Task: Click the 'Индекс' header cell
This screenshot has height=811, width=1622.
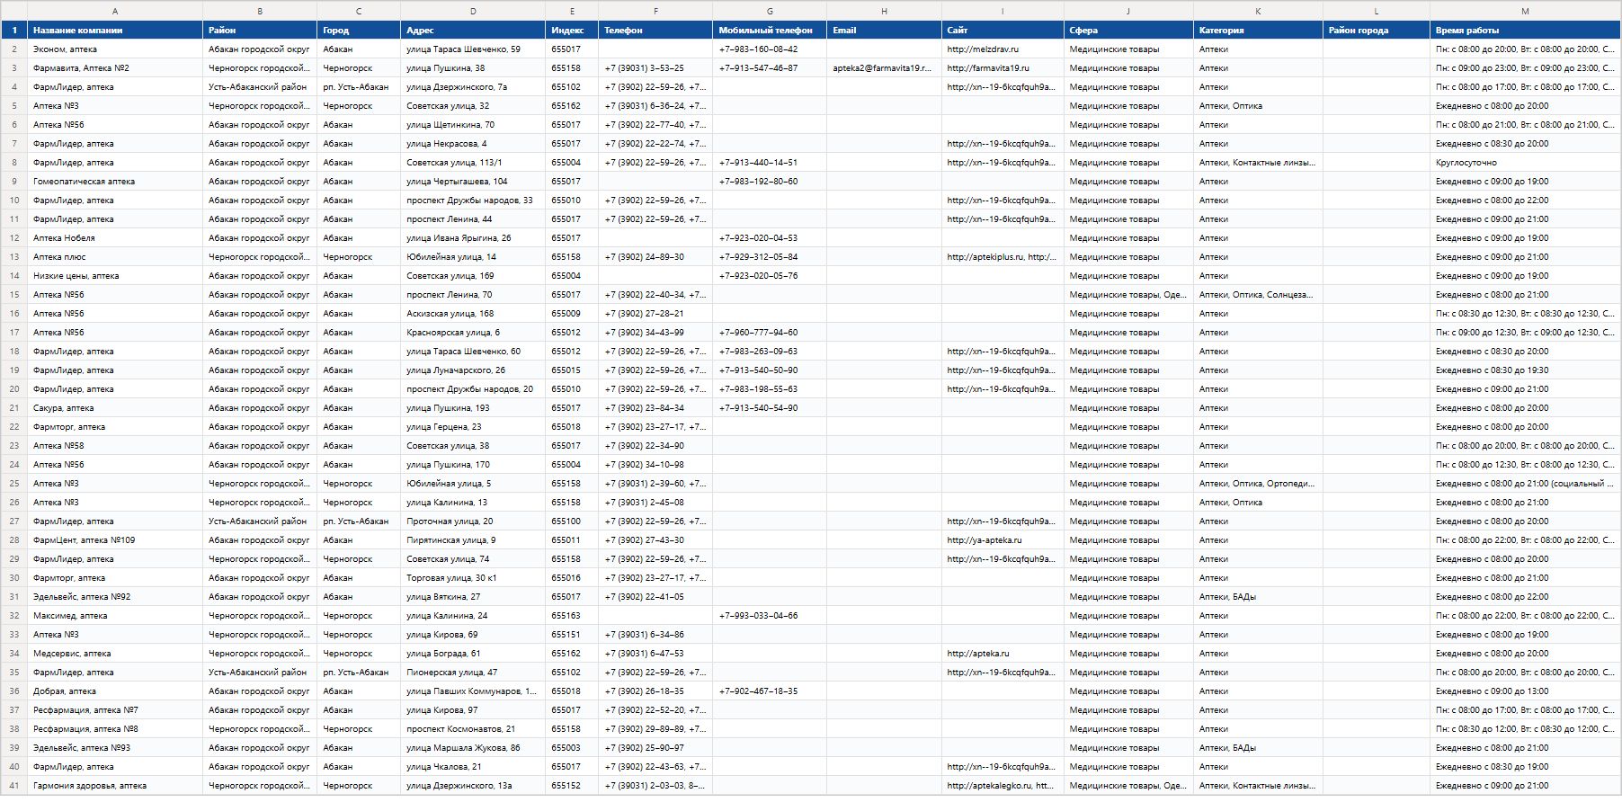Action: coord(572,31)
